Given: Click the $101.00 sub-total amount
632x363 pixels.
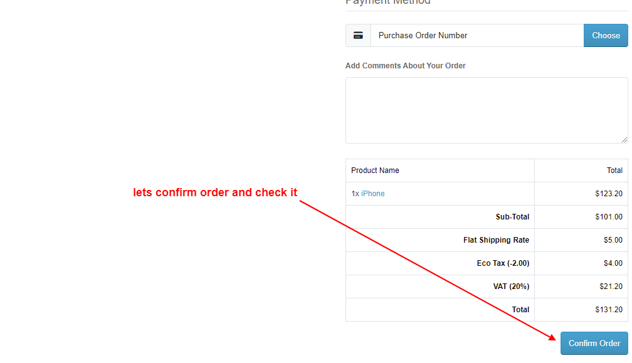Looking at the screenshot, I should pos(609,217).
